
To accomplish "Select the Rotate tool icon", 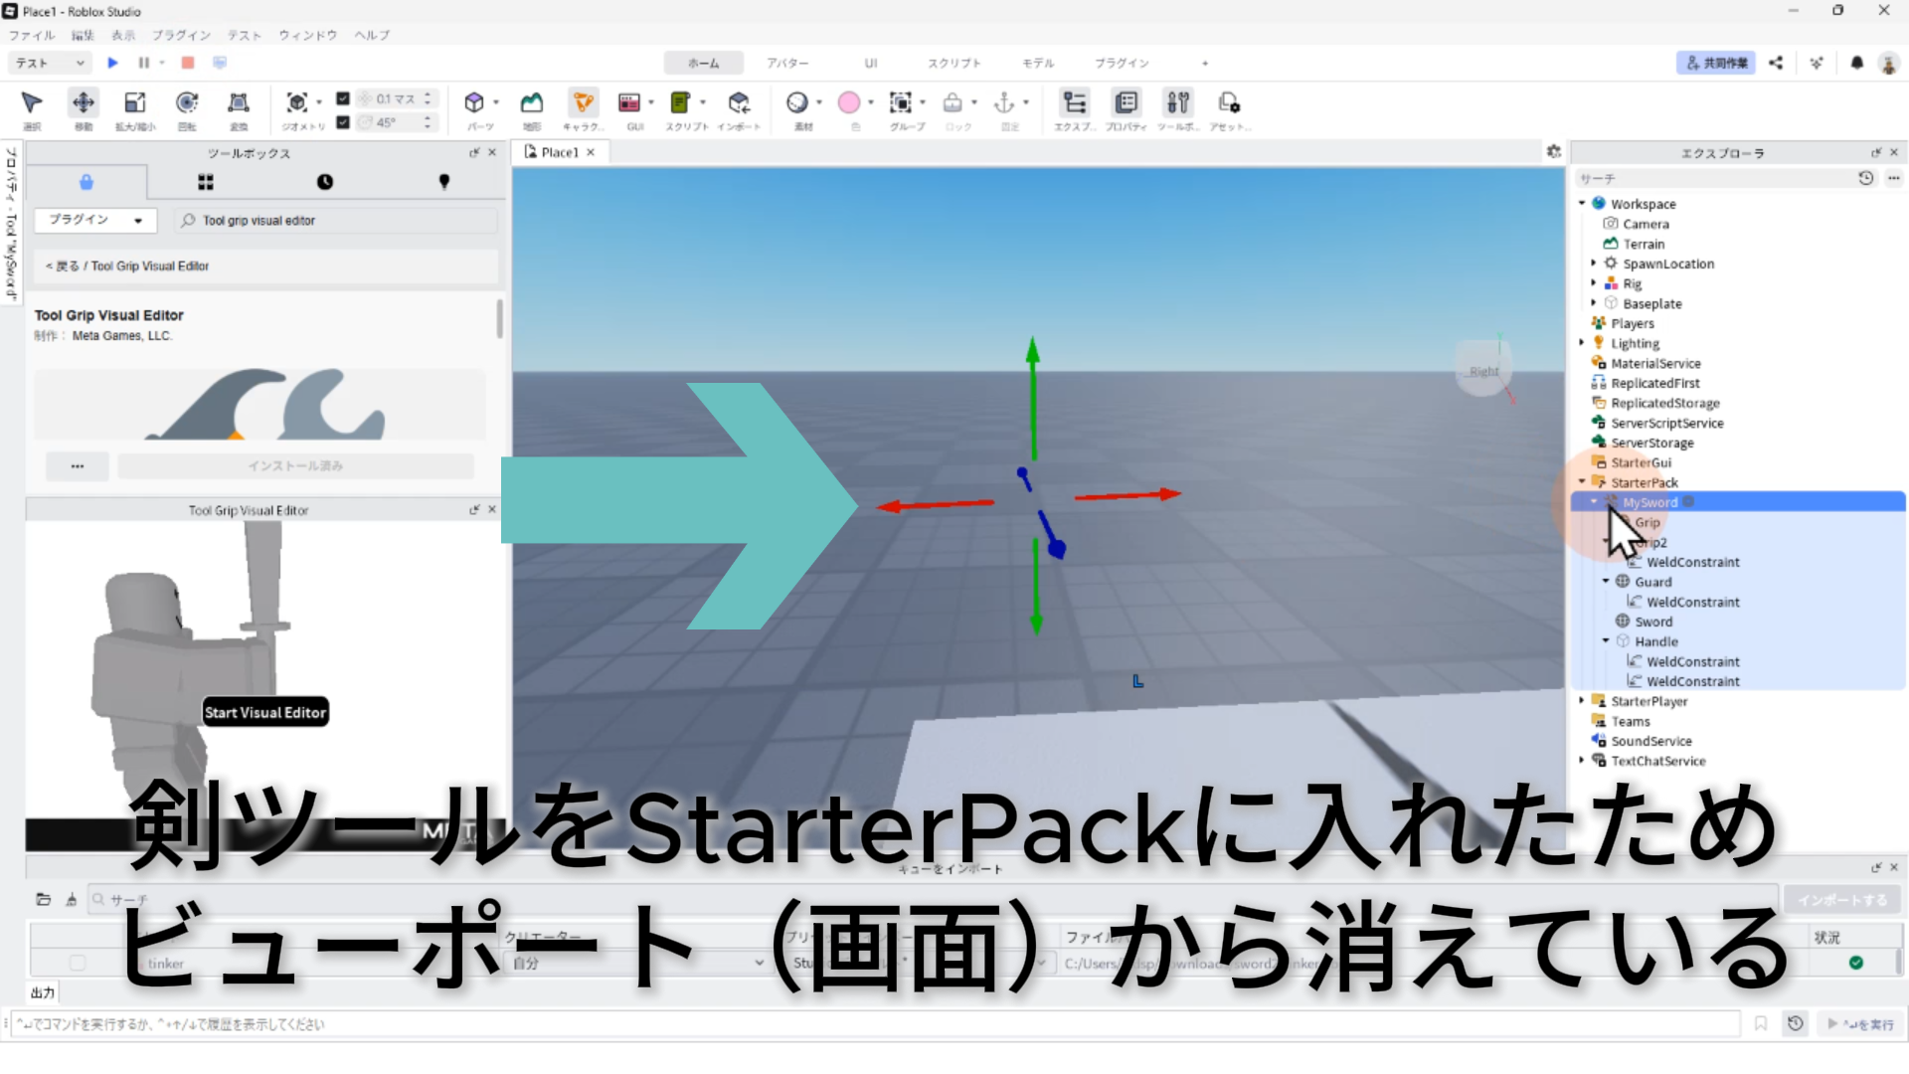I will click(186, 103).
